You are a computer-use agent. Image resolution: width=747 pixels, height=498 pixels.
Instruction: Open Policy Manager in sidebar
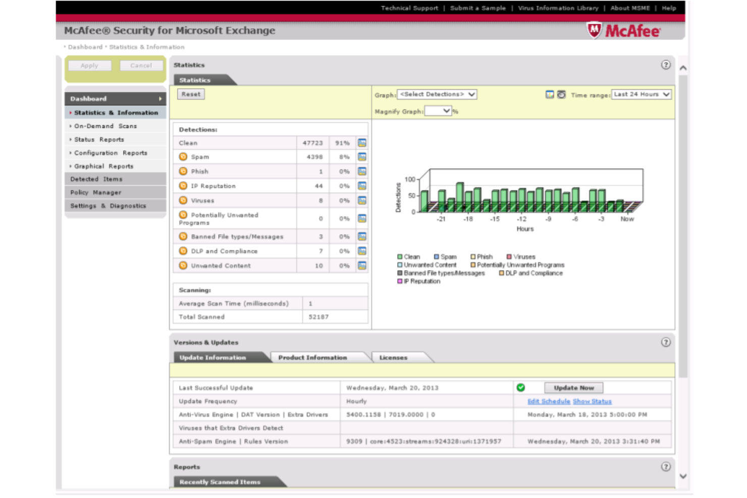pyautogui.click(x=116, y=192)
